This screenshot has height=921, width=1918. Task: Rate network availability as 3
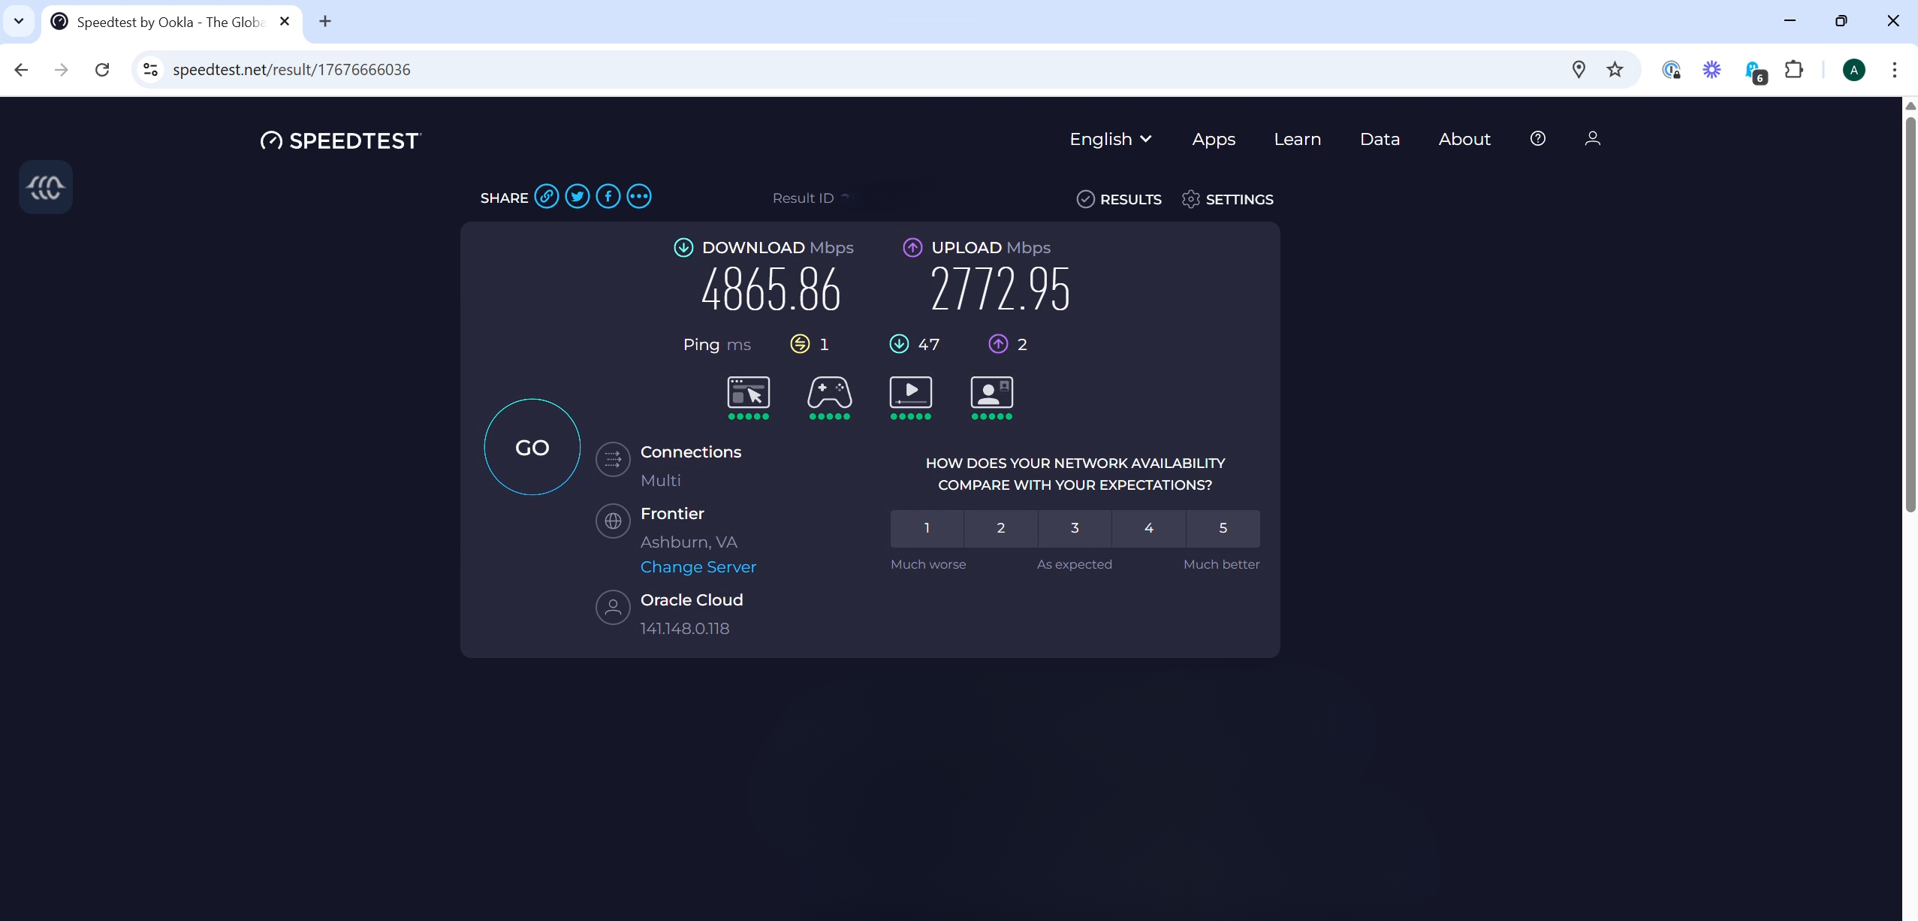(x=1075, y=528)
